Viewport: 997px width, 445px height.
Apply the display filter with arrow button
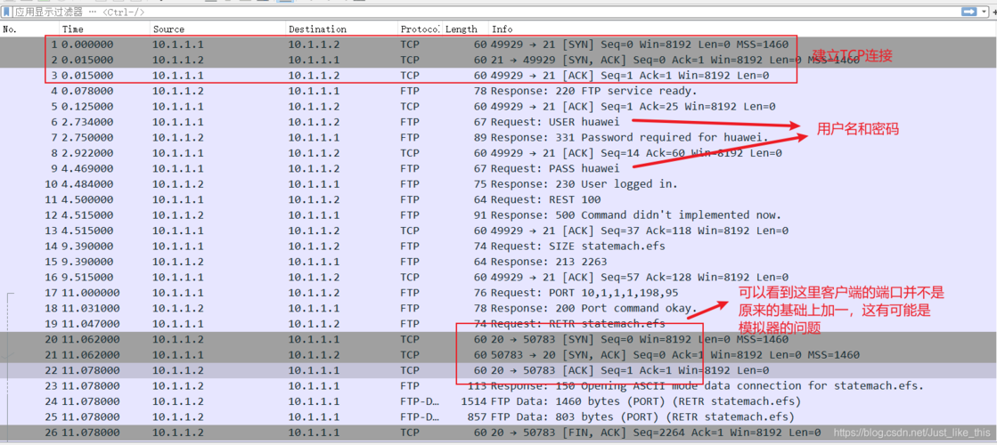[968, 12]
